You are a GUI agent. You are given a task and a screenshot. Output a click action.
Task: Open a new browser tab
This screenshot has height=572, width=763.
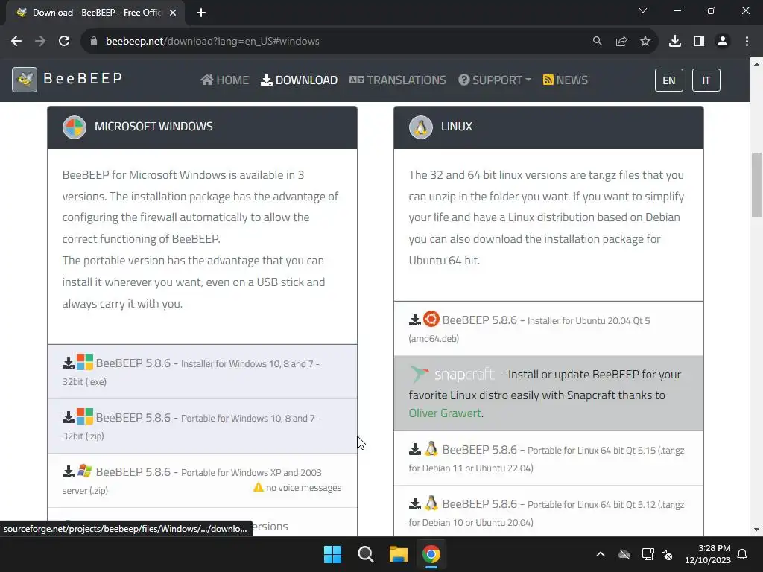[x=201, y=13]
